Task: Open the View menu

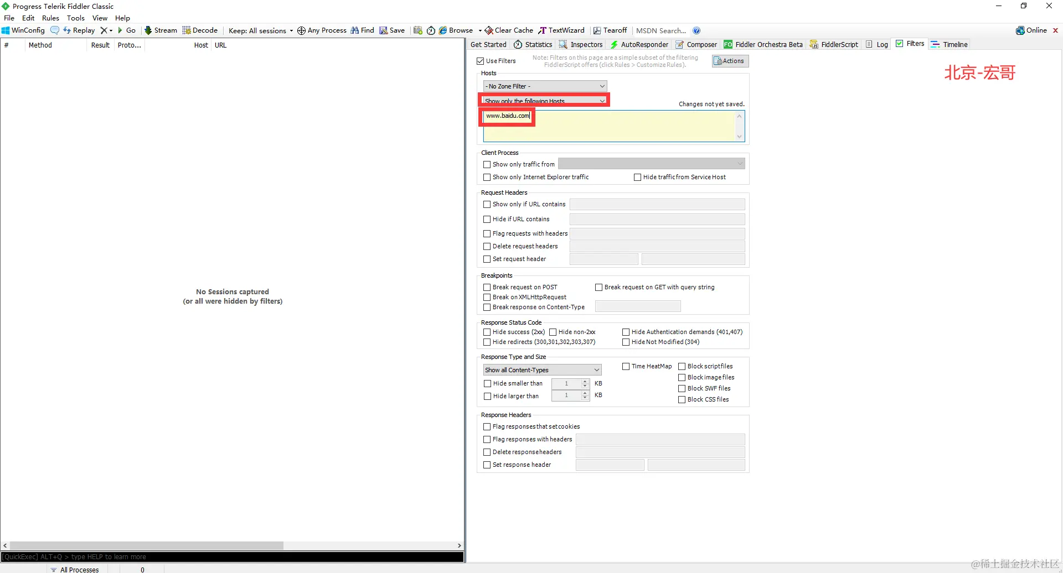Action: (100, 18)
